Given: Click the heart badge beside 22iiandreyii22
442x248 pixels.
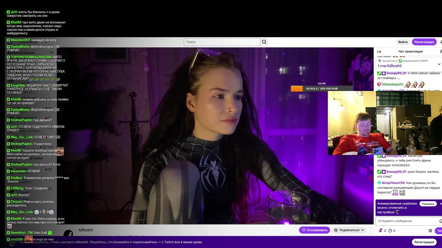Looking at the screenshot, I should (379, 84).
